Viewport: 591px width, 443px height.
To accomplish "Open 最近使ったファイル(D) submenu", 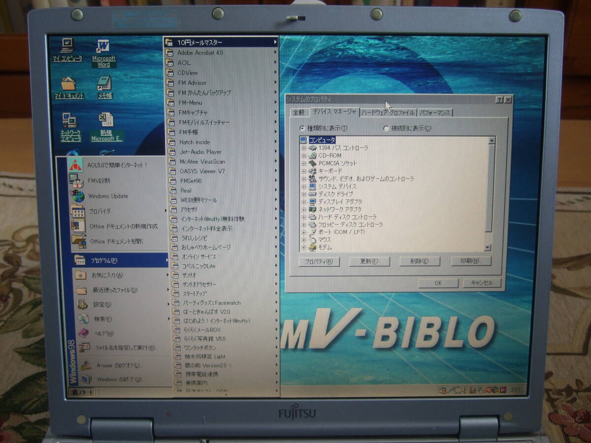I will [x=123, y=290].
